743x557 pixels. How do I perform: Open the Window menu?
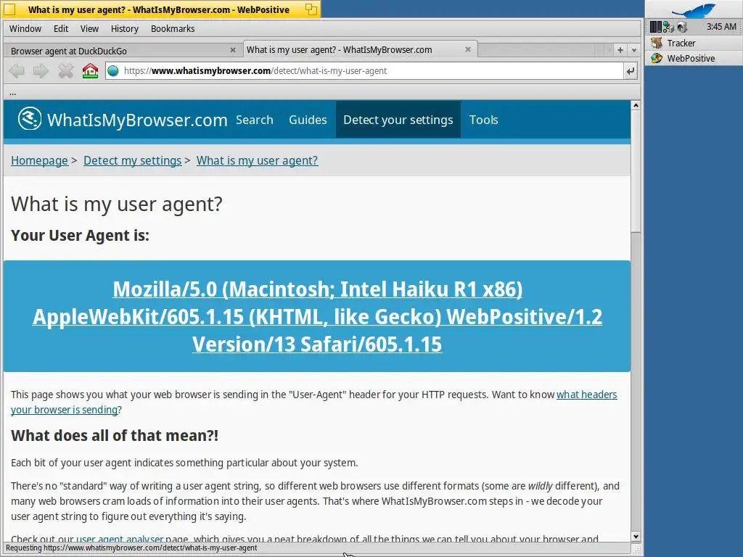click(x=25, y=28)
